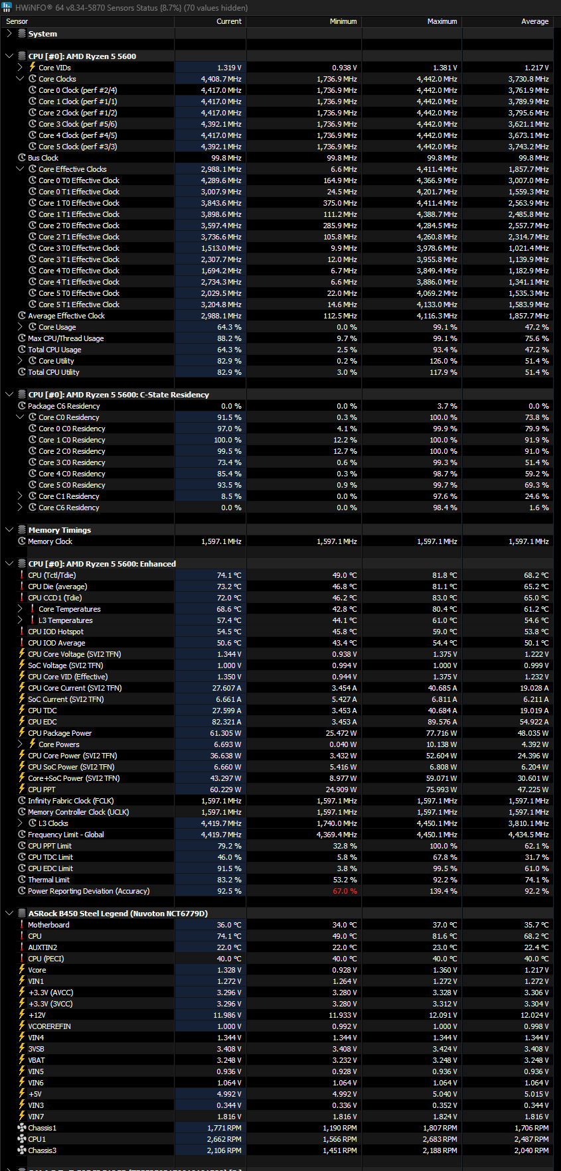Click the 61.305 W CPU Package Power value
The image size is (561, 1171).
[226, 732]
